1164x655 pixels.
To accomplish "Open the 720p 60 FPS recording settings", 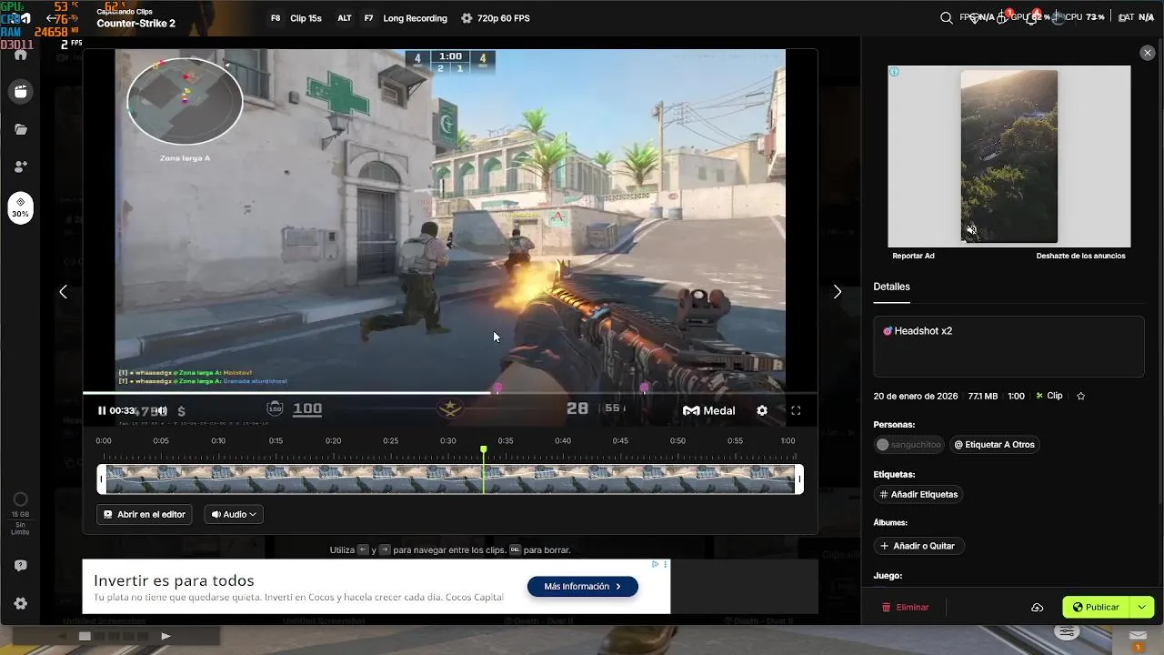I will (x=496, y=18).
